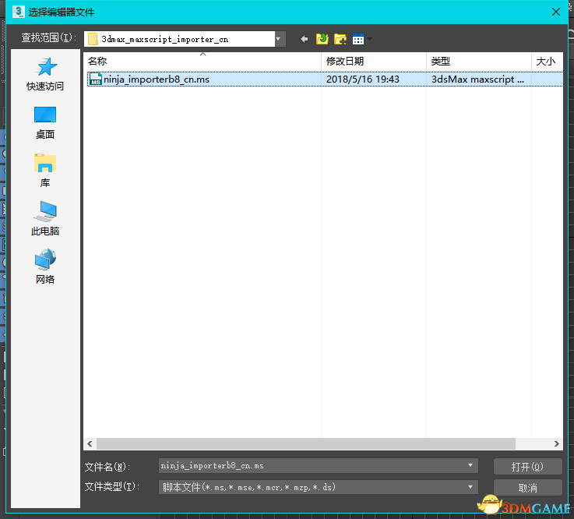574x519 pixels.
Task: Sort files by Name (名称) column
Action: 202,61
